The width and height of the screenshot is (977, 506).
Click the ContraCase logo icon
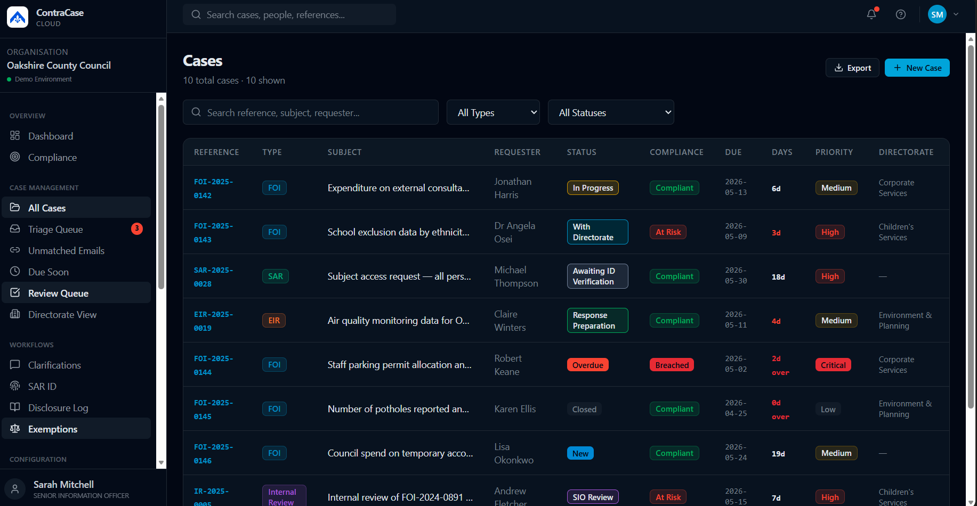coord(18,17)
